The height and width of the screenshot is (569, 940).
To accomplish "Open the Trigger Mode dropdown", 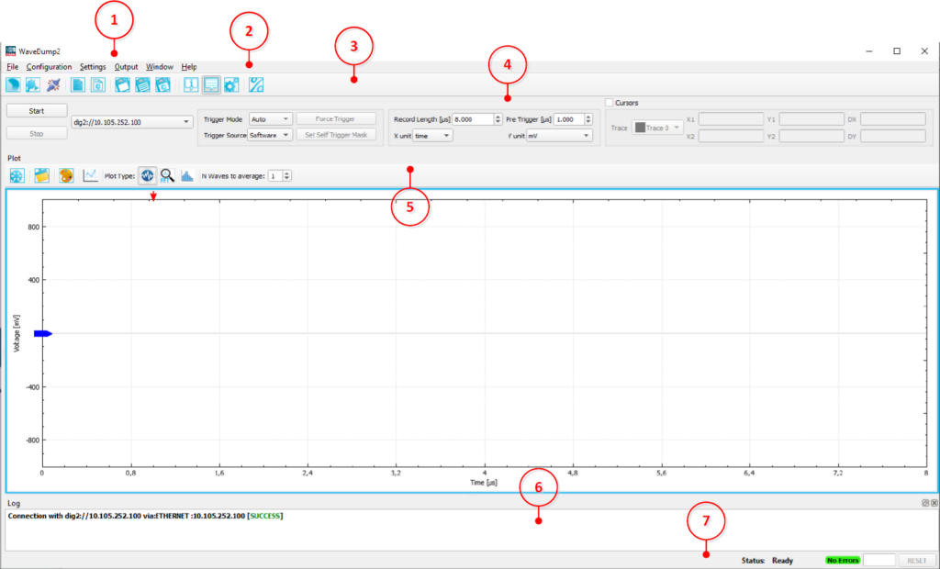I will 271,119.
